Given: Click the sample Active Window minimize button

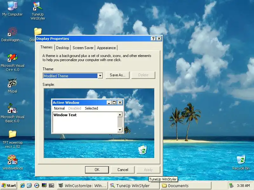Looking at the screenshot, I should point(109,102).
